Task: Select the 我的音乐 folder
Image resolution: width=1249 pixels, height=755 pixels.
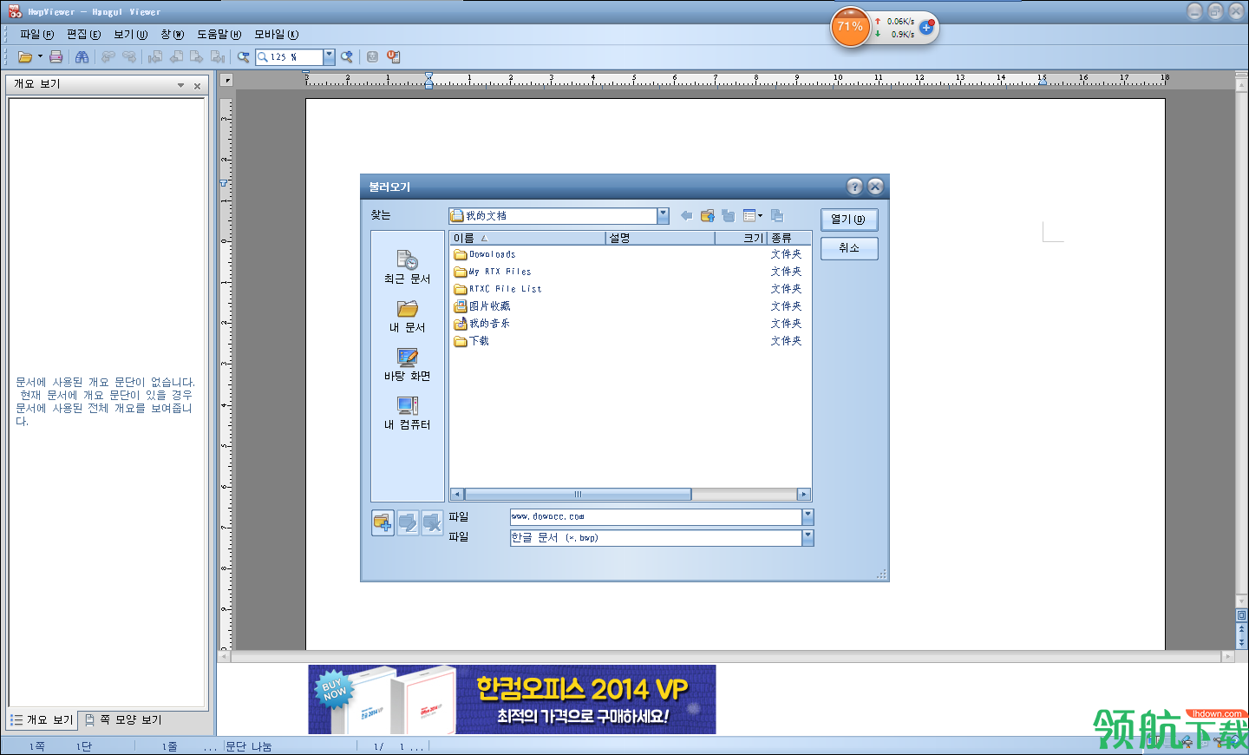Action: coord(482,324)
